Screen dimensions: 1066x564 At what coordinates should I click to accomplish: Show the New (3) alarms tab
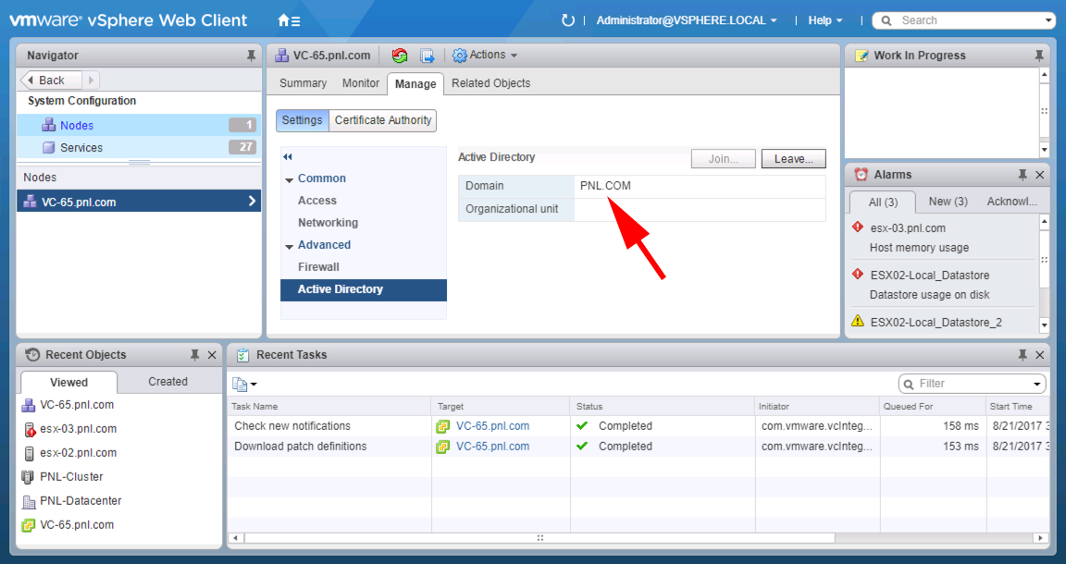click(948, 202)
